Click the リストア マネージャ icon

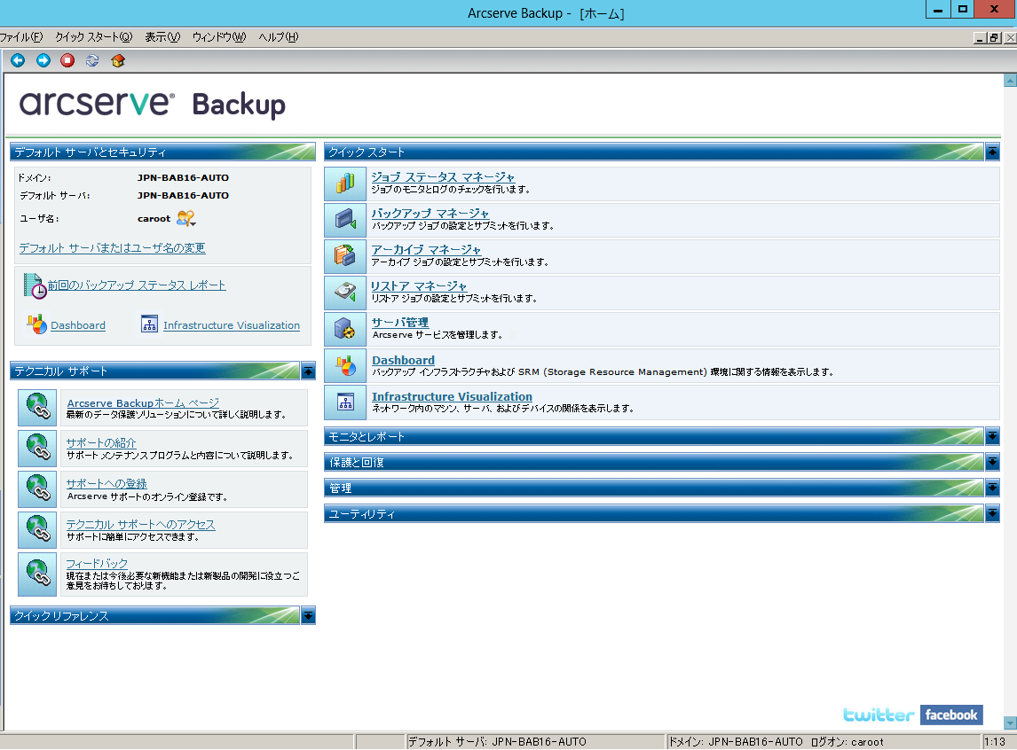point(345,292)
